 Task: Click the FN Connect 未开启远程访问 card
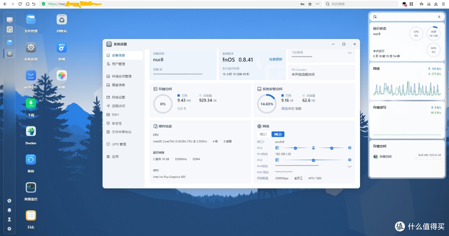(x=322, y=72)
